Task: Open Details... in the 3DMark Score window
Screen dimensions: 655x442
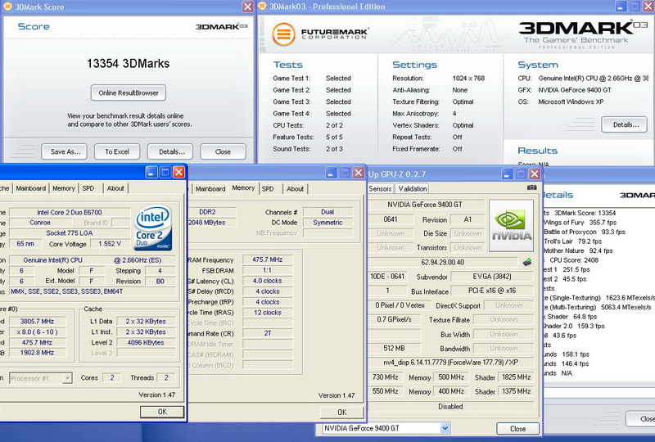Action: tap(170, 151)
